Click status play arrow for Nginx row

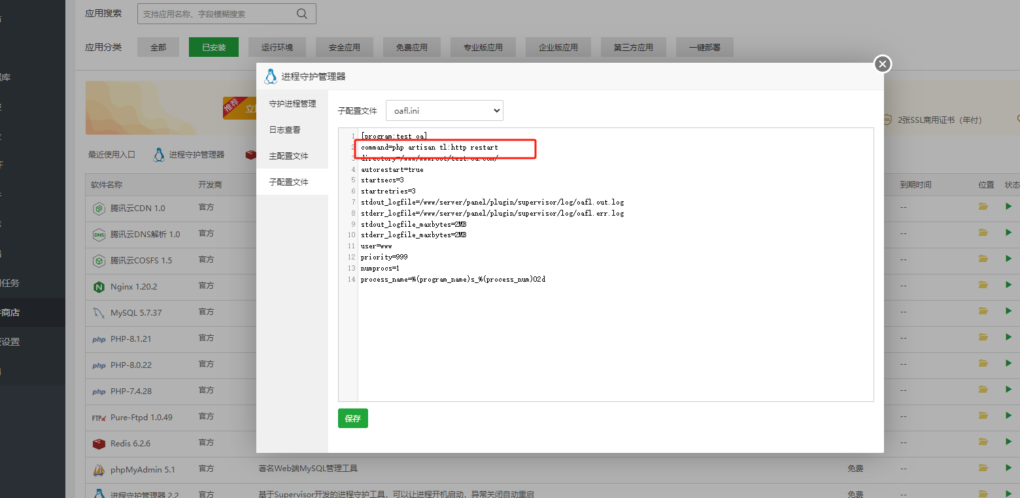[1008, 285]
